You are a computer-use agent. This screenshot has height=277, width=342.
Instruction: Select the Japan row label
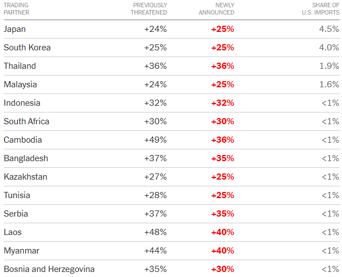tap(15, 29)
